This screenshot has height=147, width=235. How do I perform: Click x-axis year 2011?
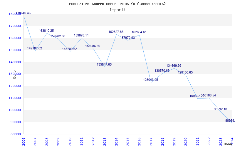(82, 141)
